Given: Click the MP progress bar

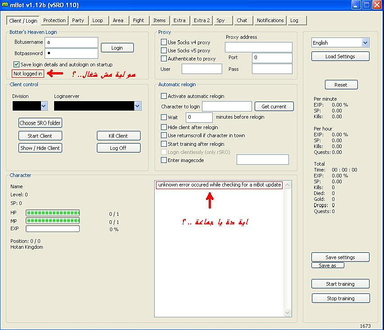Looking at the screenshot, I should pos(53,221).
